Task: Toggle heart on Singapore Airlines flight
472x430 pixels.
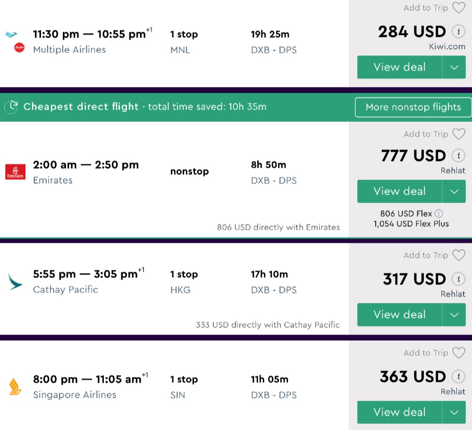Action: pos(458,353)
